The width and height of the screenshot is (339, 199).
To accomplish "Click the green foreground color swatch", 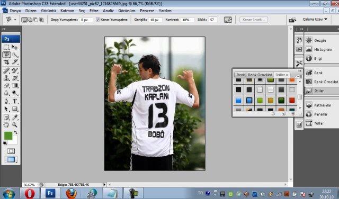I will 8,135.
